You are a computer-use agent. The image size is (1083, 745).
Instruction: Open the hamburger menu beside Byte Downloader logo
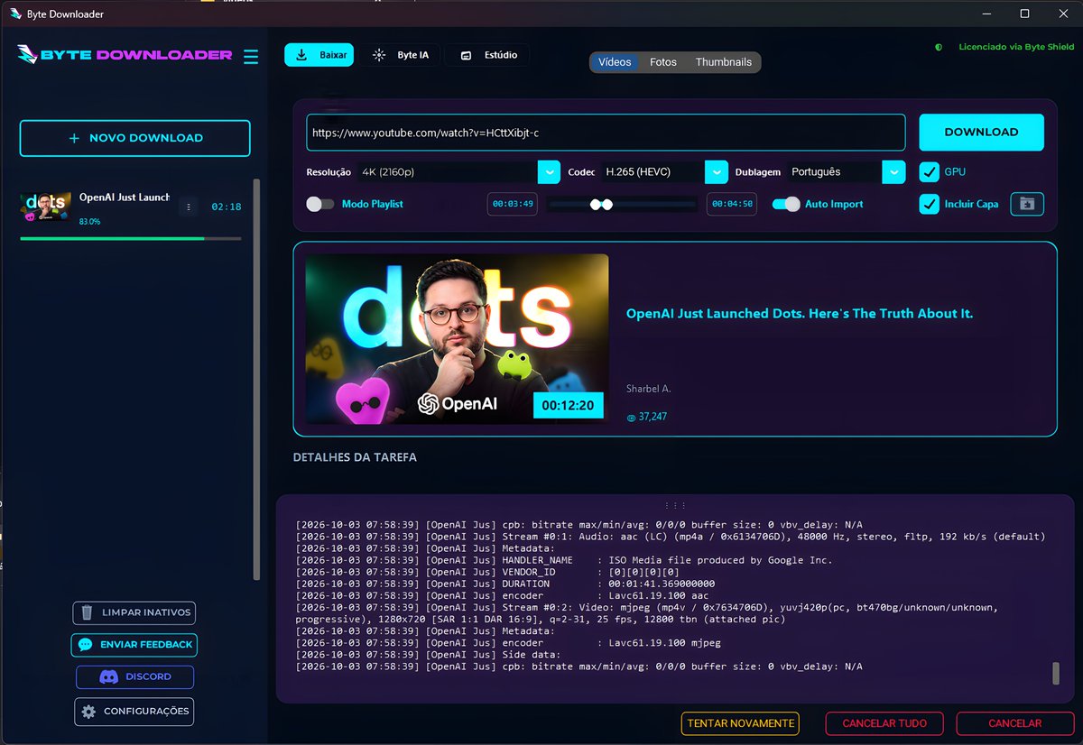(x=251, y=56)
